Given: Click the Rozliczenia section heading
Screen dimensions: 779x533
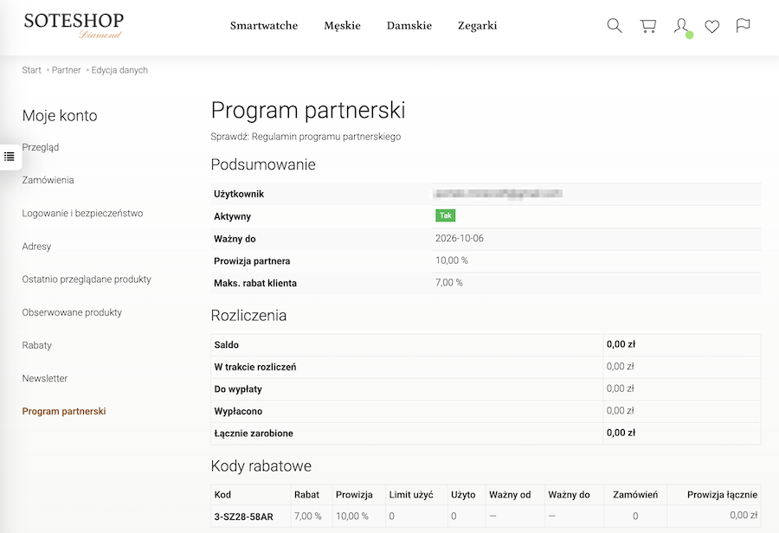Looking at the screenshot, I should [248, 316].
